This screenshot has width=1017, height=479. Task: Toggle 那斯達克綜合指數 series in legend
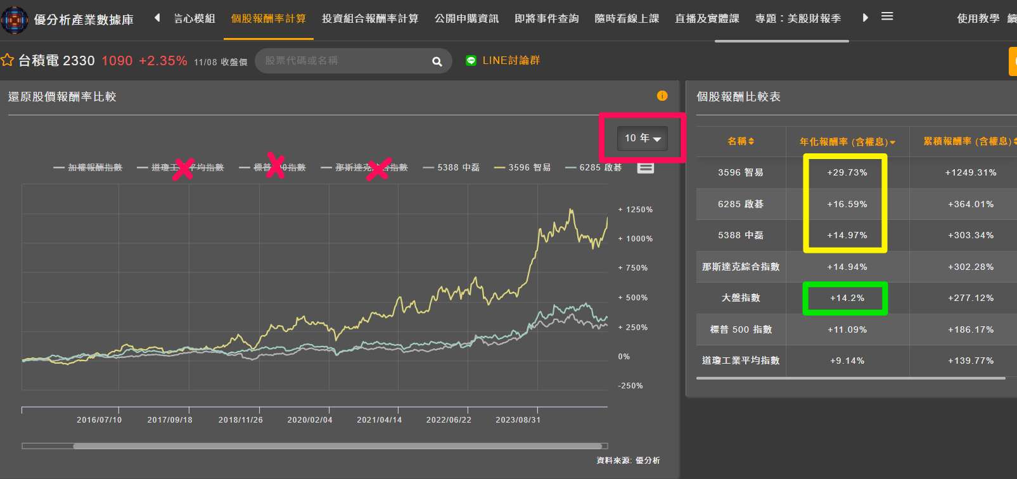coord(364,167)
